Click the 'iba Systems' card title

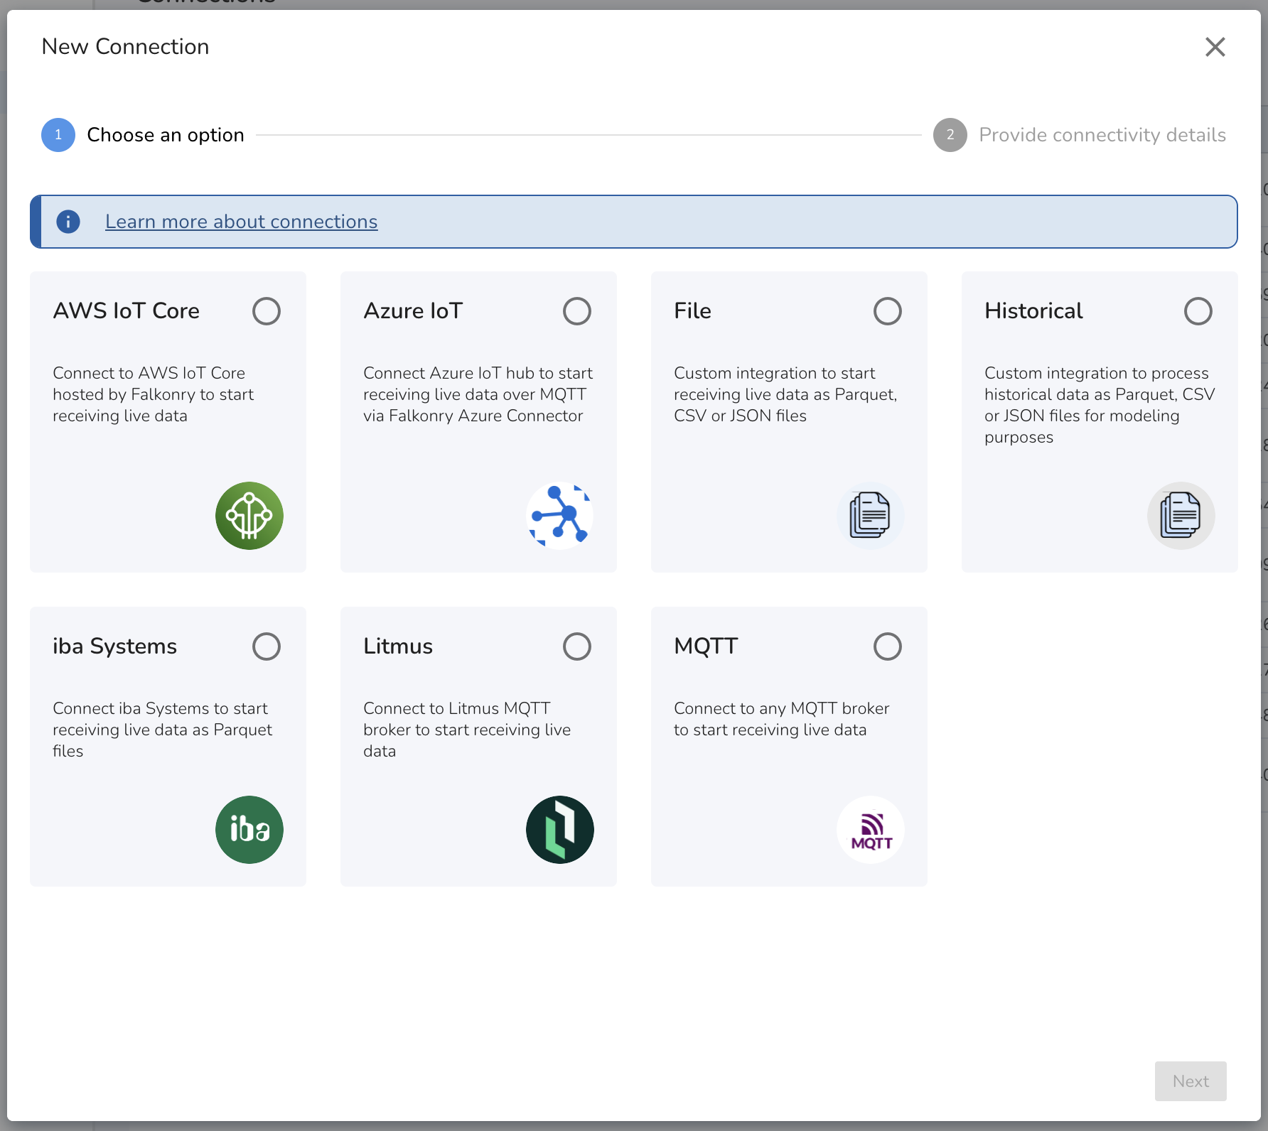114,646
